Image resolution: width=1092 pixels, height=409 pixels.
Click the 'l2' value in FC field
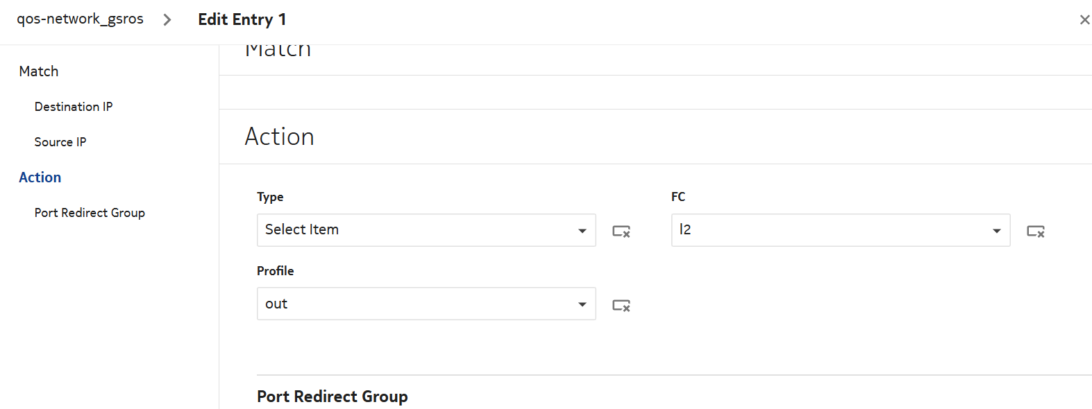coord(685,229)
